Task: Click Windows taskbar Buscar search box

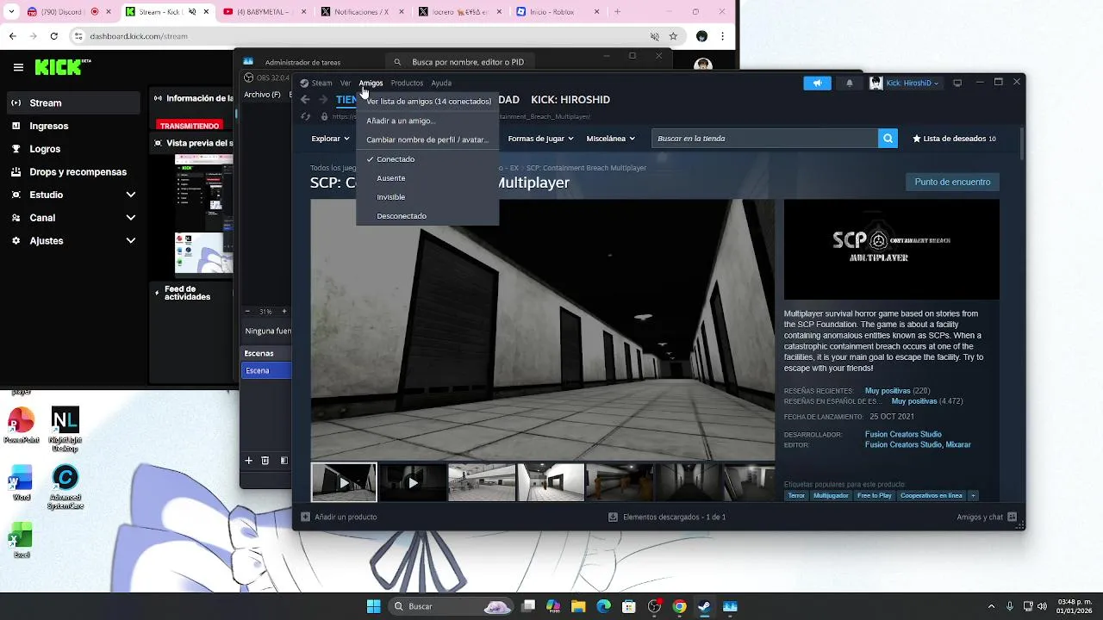Action: pos(452,606)
